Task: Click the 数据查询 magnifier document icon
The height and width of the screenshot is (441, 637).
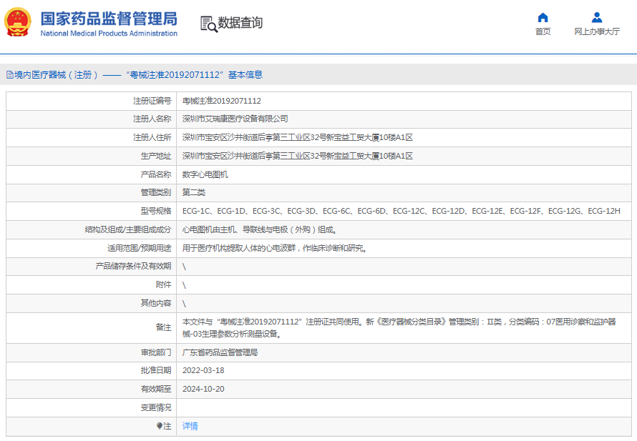Action: 209,24
